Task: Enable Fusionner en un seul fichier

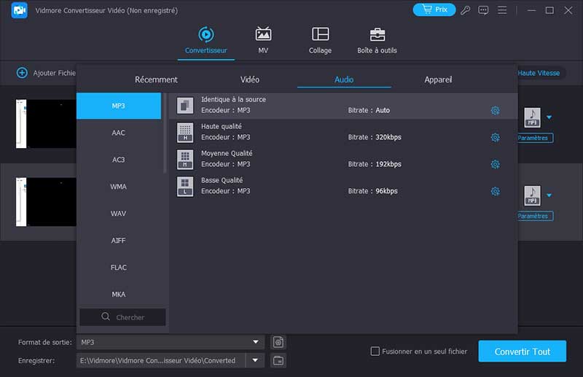Action: pyautogui.click(x=375, y=351)
